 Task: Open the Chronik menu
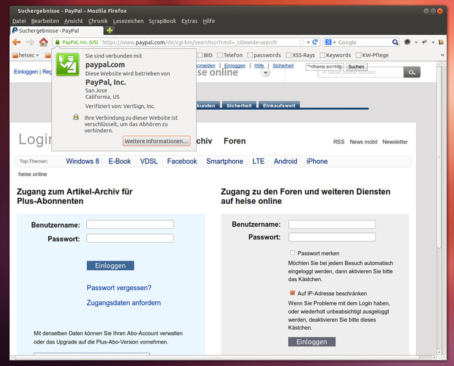pyautogui.click(x=98, y=21)
